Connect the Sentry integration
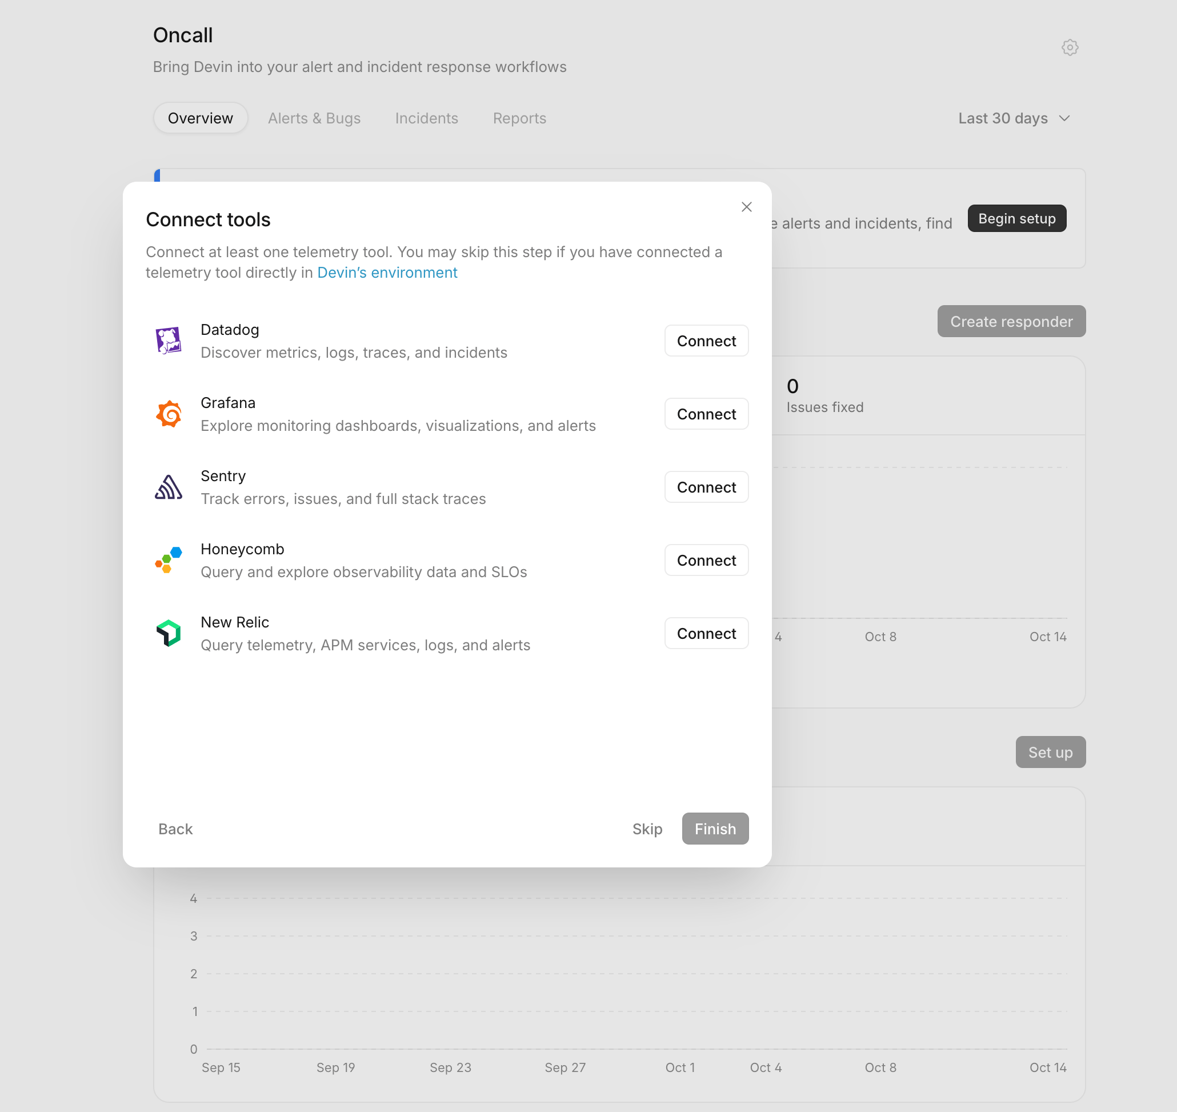 [706, 487]
